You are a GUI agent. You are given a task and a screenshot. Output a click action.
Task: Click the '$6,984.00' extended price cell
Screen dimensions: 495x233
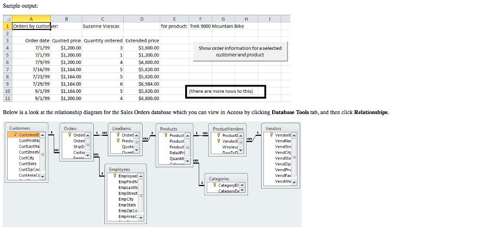[x=142, y=84]
